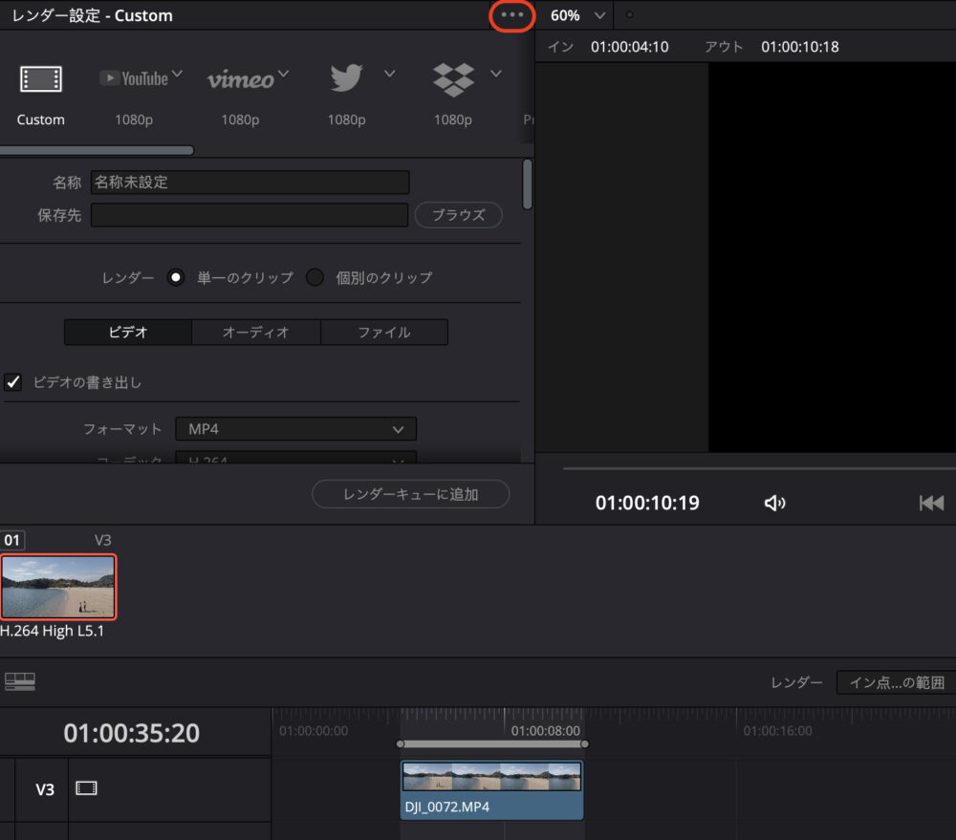Click the viewer timecode 01:00:10:19
This screenshot has height=840, width=956.
pos(647,503)
